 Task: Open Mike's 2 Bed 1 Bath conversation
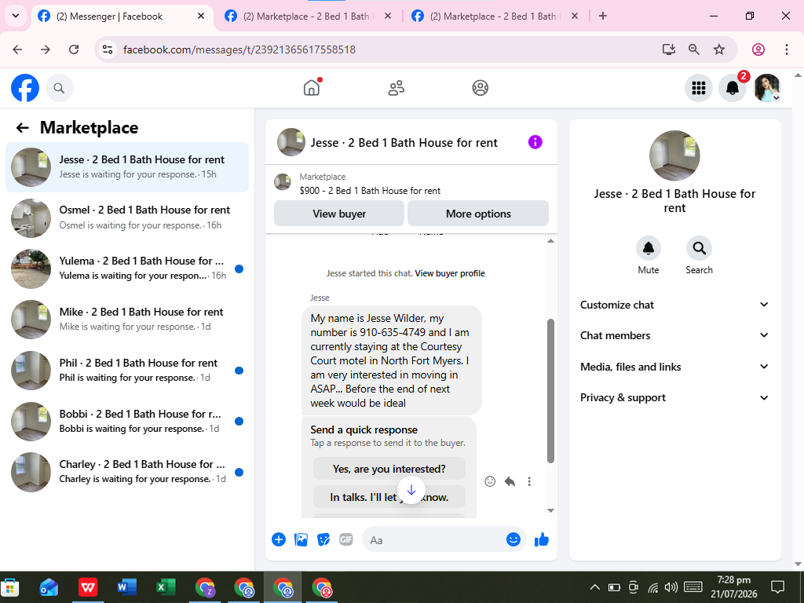click(x=127, y=320)
